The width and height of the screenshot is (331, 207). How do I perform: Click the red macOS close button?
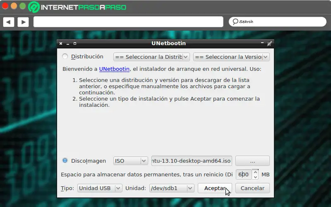tap(5, 6)
